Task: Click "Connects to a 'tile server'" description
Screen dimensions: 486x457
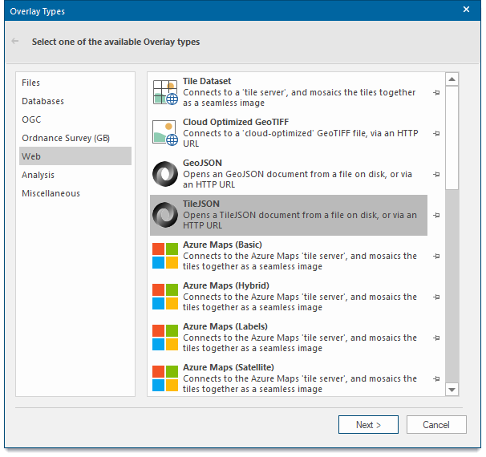Action: (299, 98)
